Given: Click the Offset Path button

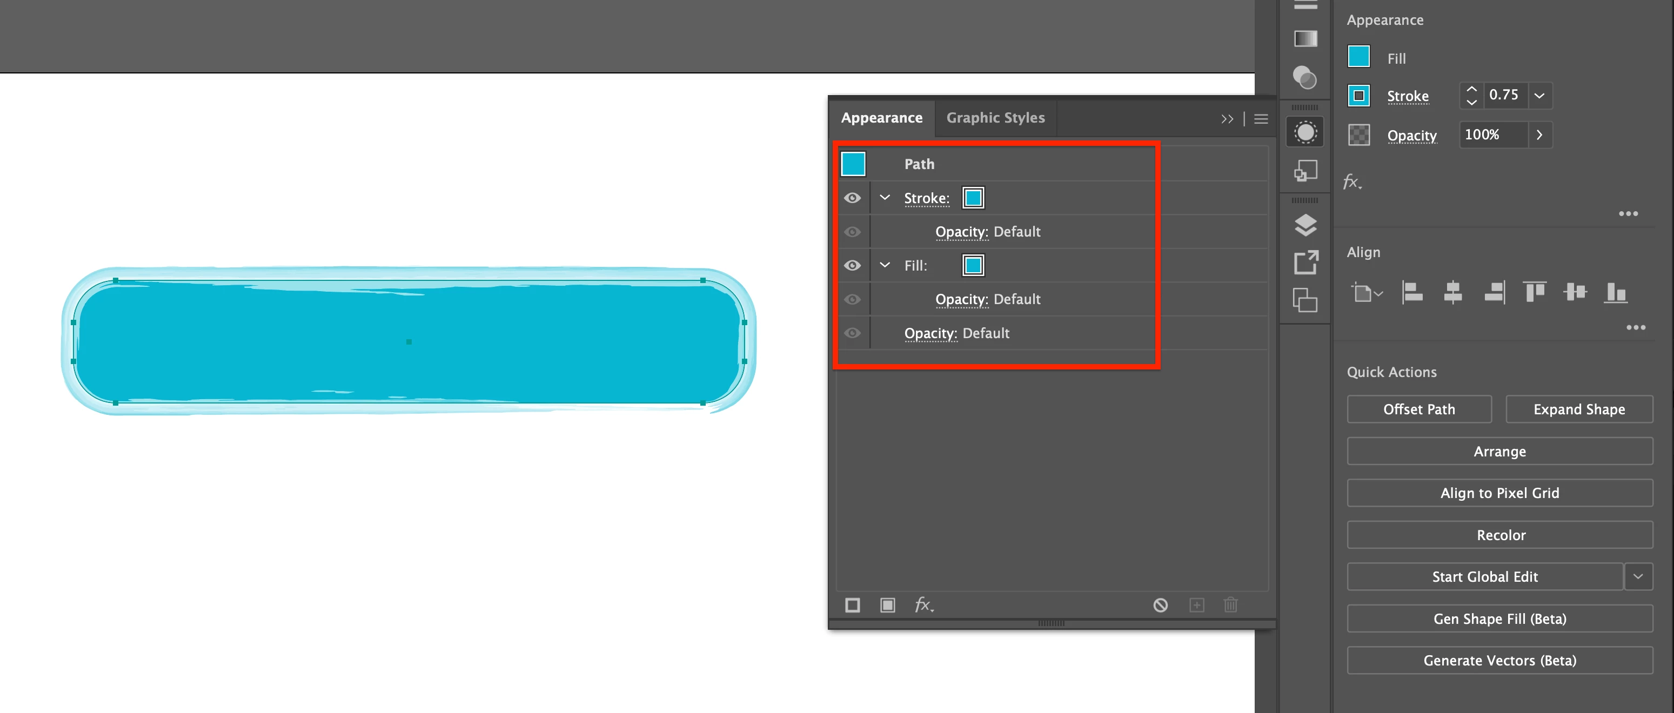Looking at the screenshot, I should pos(1418,409).
